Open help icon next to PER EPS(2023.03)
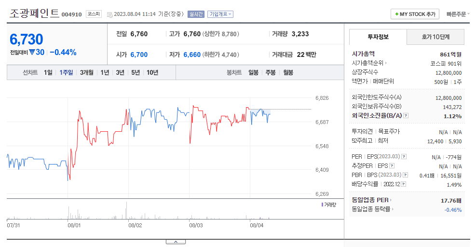The height and width of the screenshot is (247, 476). coord(404,157)
